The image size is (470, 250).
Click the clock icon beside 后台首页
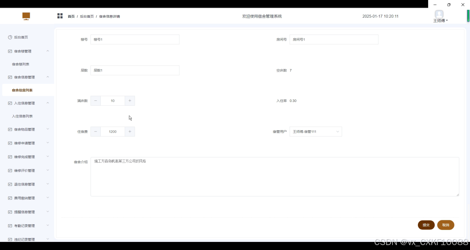(x=10, y=37)
